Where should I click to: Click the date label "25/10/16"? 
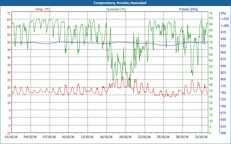coord(163,137)
